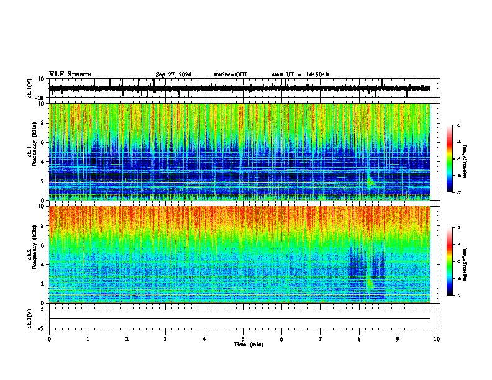Click the "ch.1(V)" waveform axis label

[30, 88]
